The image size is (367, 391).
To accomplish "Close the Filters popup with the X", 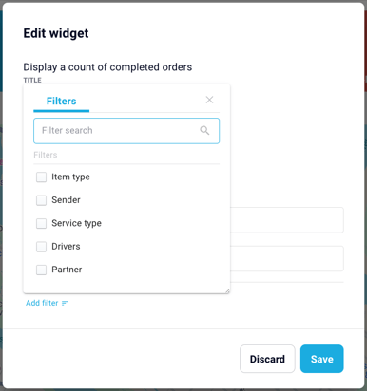I will pos(209,100).
